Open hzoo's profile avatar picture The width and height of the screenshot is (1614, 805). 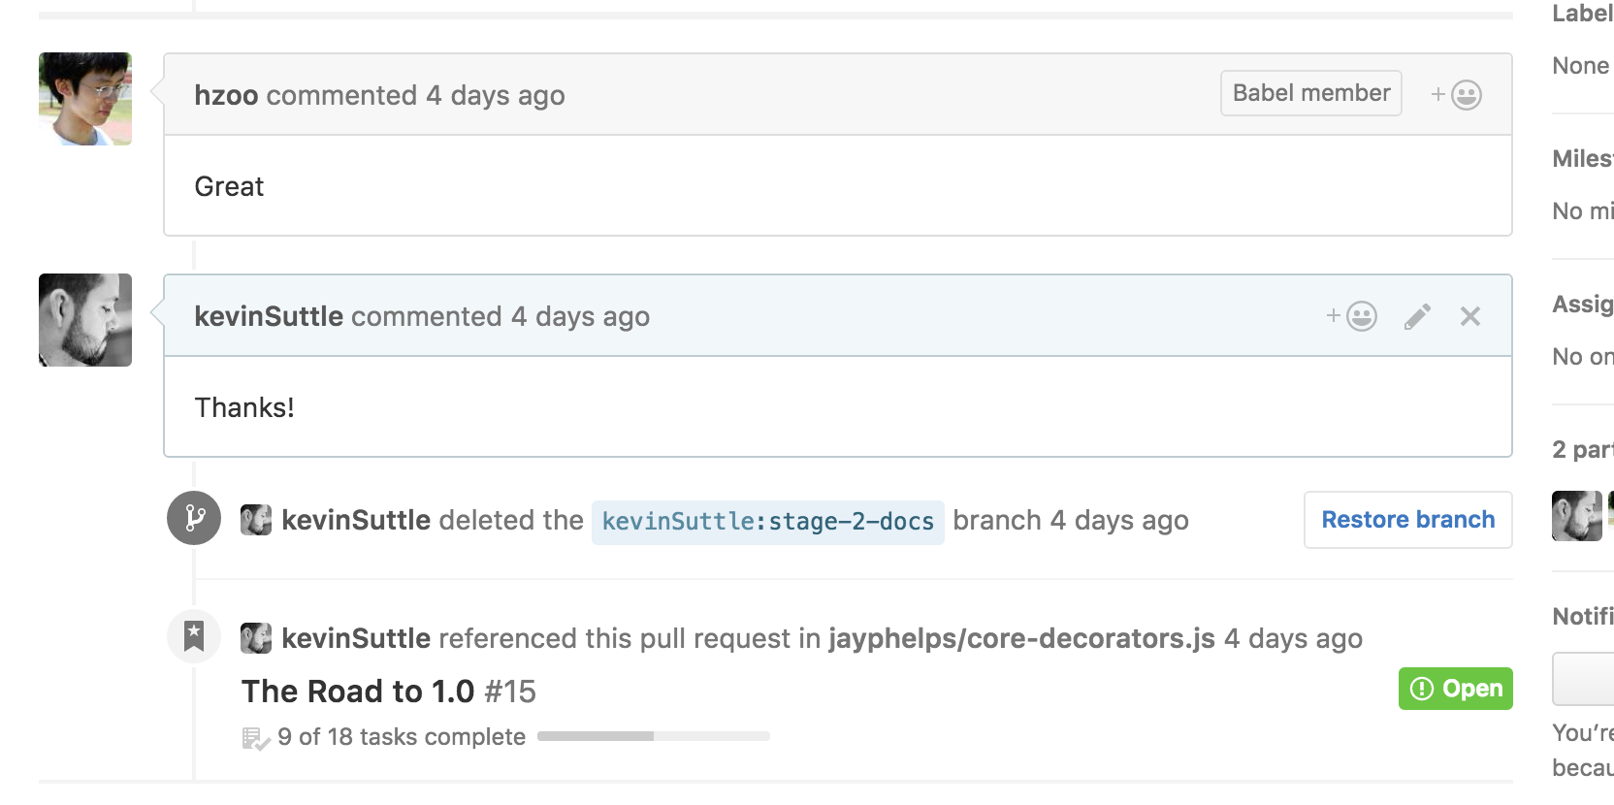tap(85, 99)
